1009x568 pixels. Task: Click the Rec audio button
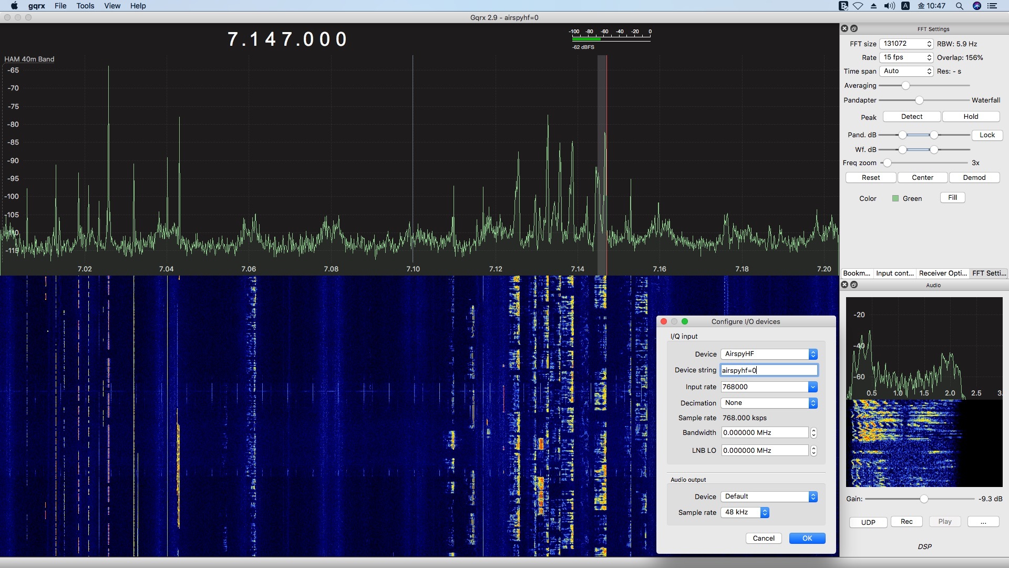(x=907, y=522)
